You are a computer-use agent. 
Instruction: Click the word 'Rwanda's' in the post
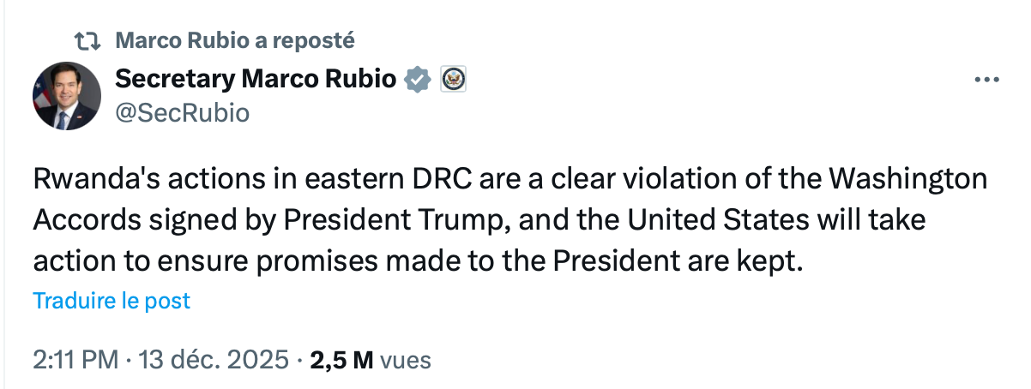point(87,181)
